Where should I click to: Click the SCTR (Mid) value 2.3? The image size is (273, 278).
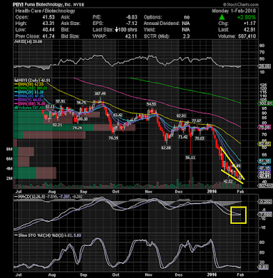click(186, 36)
